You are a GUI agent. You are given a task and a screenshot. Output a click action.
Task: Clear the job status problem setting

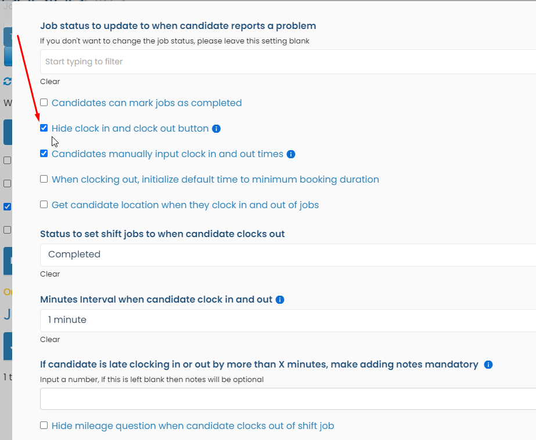pyautogui.click(x=50, y=82)
